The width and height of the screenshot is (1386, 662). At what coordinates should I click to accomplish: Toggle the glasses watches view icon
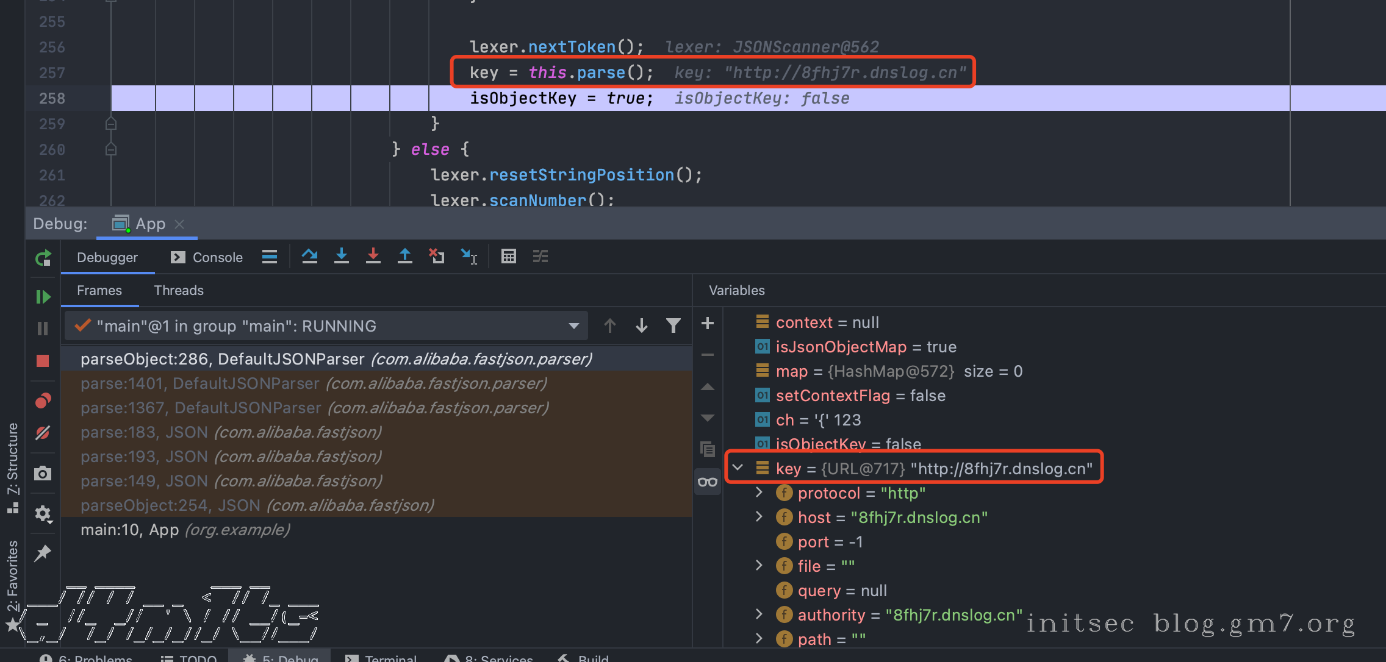pos(708,482)
